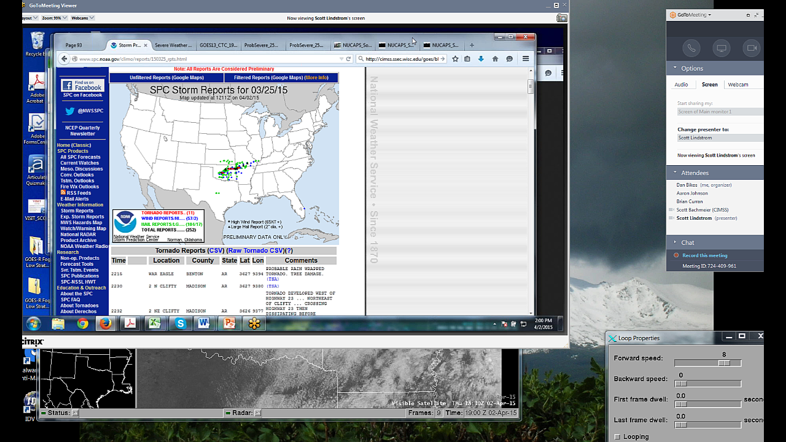Click the GoToMeeting webcam camera icon
Viewport: 786px width, 442px height.
tap(751, 48)
